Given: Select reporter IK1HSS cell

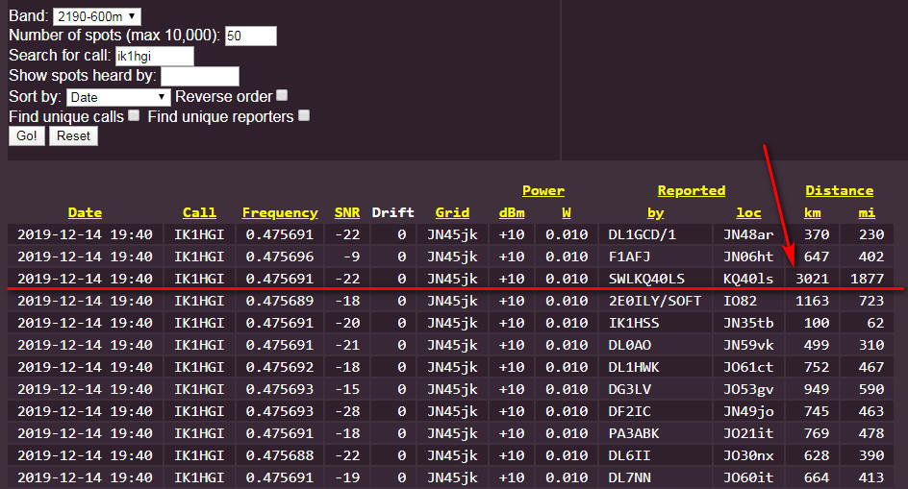Looking at the screenshot, I should [x=655, y=323].
